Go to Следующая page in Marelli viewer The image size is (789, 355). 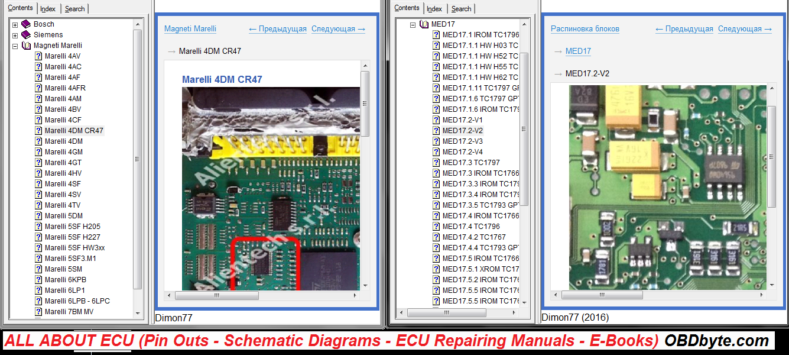[x=338, y=28]
